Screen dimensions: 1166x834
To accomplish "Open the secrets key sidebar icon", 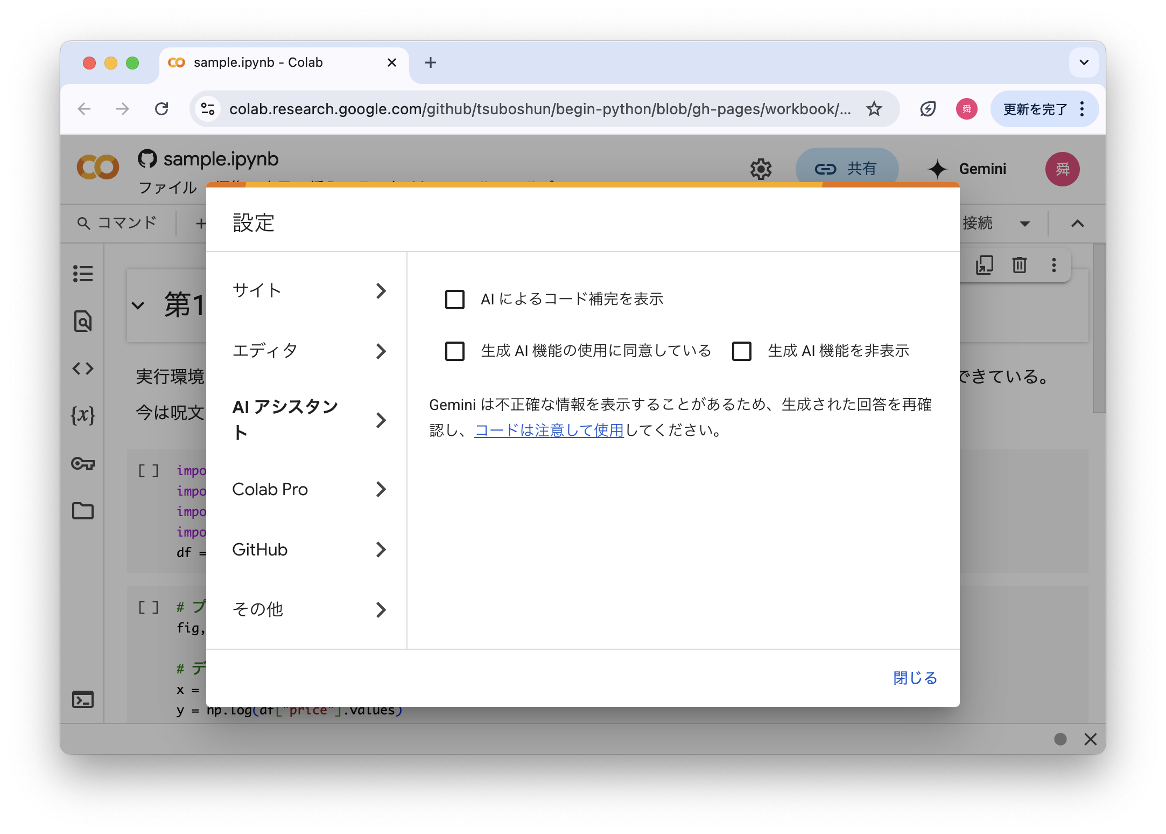I will pyautogui.click(x=83, y=463).
